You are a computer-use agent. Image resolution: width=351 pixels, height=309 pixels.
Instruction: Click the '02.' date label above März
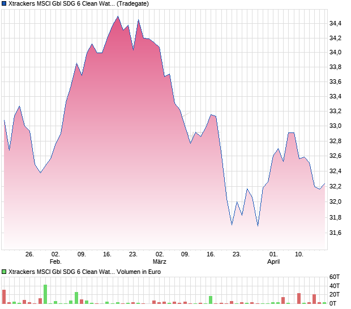pyautogui.click(x=160, y=255)
